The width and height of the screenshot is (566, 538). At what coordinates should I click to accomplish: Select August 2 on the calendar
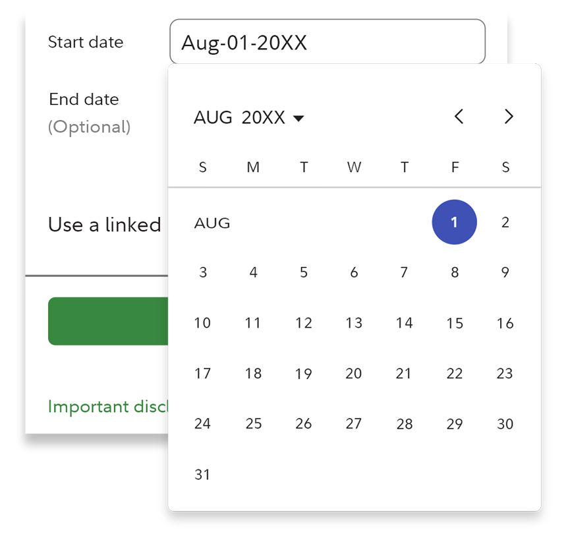click(505, 222)
